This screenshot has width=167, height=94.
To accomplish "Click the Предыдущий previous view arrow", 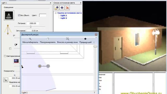I will pyautogui.click(x=85, y=40).
